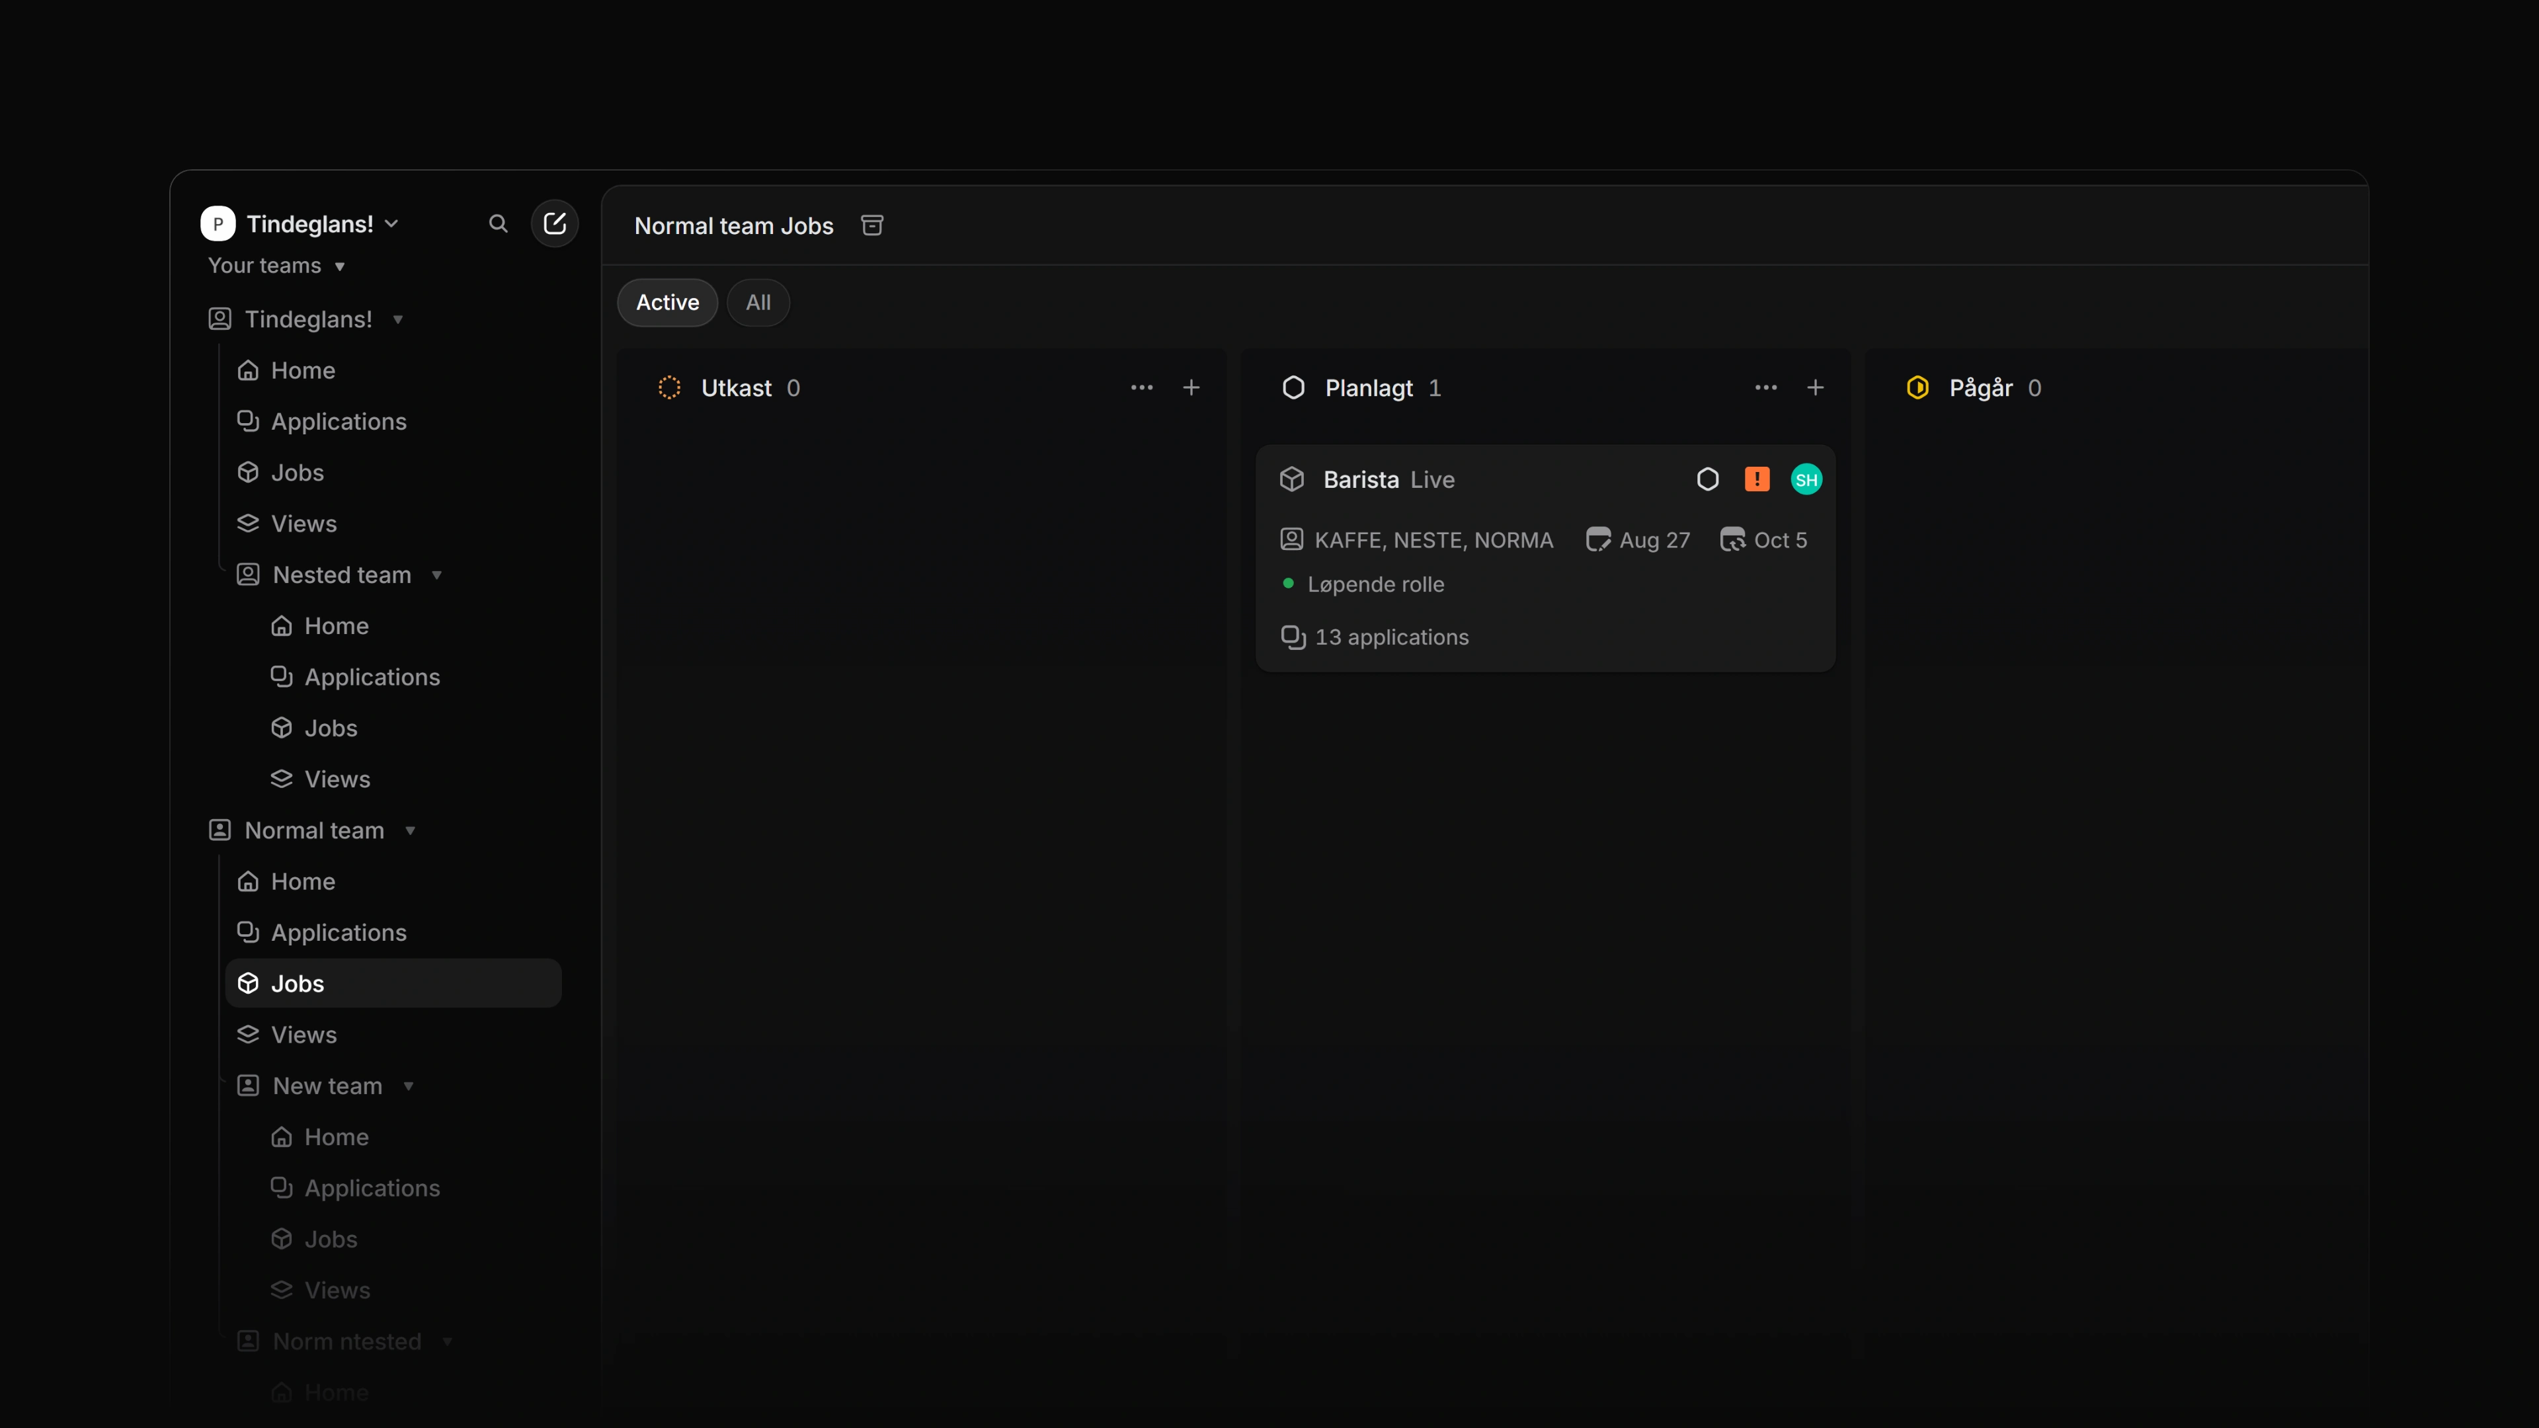This screenshot has height=1428, width=2539.
Task: Click the Løpende rolle label
Action: pyautogui.click(x=1375, y=584)
